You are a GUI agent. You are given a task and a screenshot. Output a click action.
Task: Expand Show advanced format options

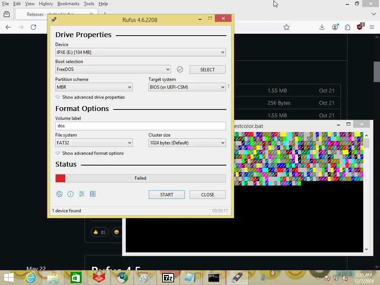point(90,153)
